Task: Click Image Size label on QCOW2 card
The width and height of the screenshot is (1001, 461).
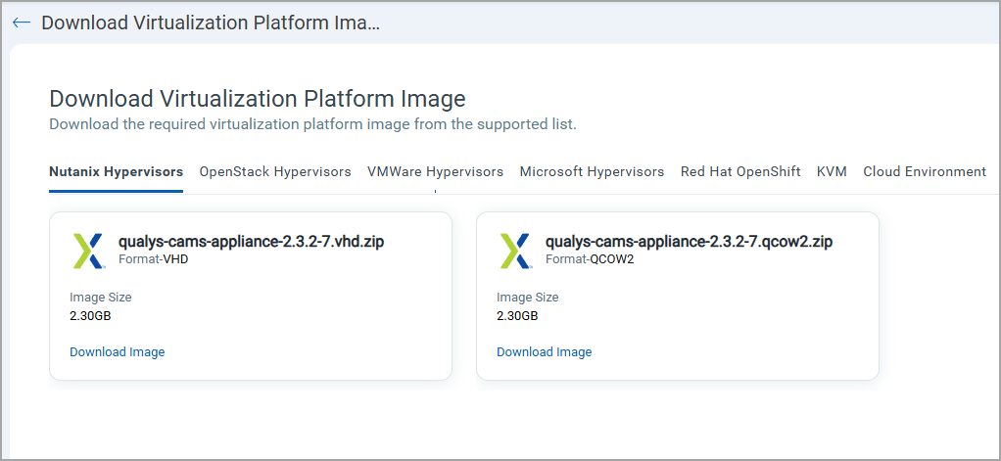Action: (x=527, y=298)
